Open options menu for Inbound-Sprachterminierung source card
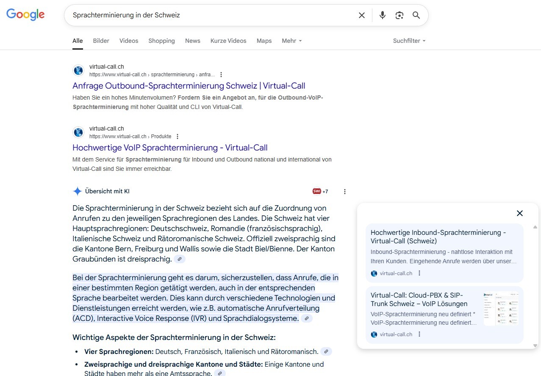This screenshot has width=541, height=376. pyautogui.click(x=419, y=273)
